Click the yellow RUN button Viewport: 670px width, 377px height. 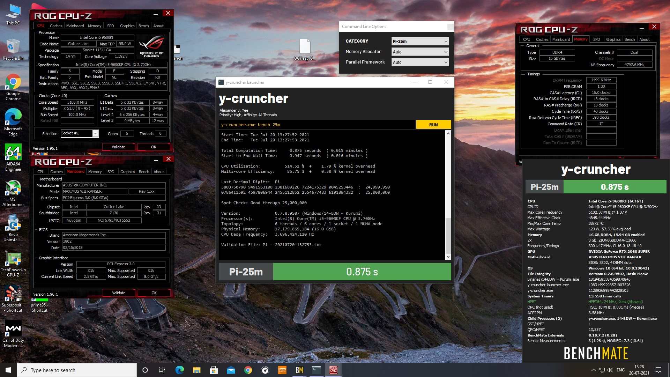click(433, 125)
